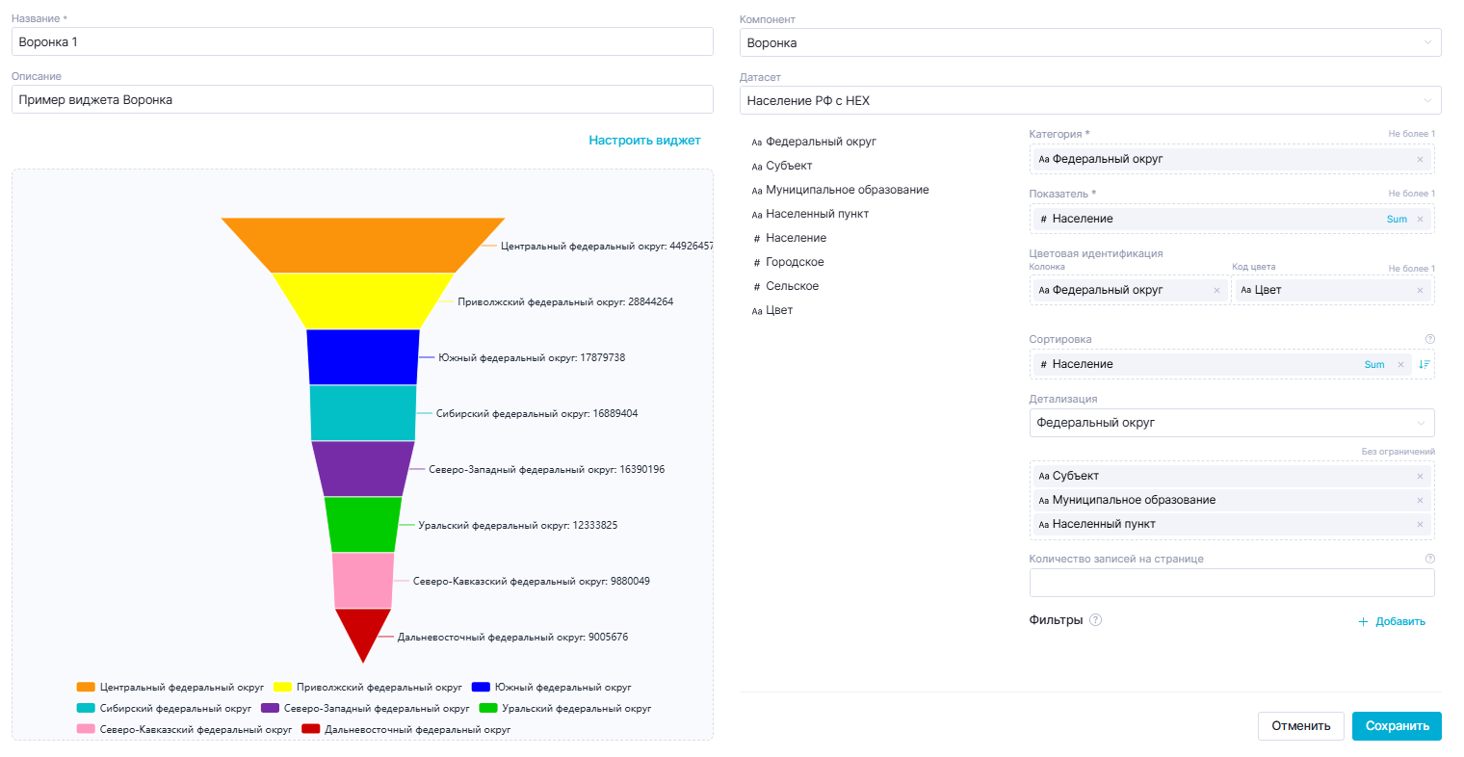1464x757 pixels.
Task: Click the yellow Приволжский funnel segment
Action: click(363, 300)
